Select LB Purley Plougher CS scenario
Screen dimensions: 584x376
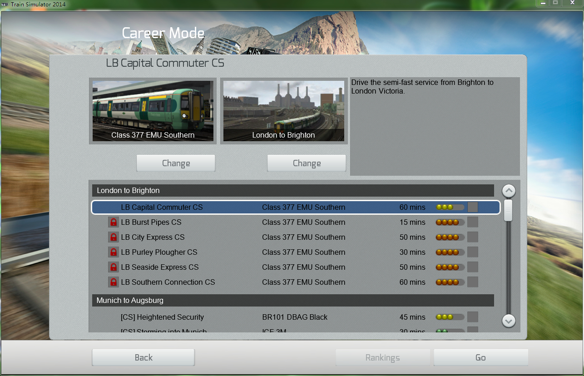click(293, 252)
